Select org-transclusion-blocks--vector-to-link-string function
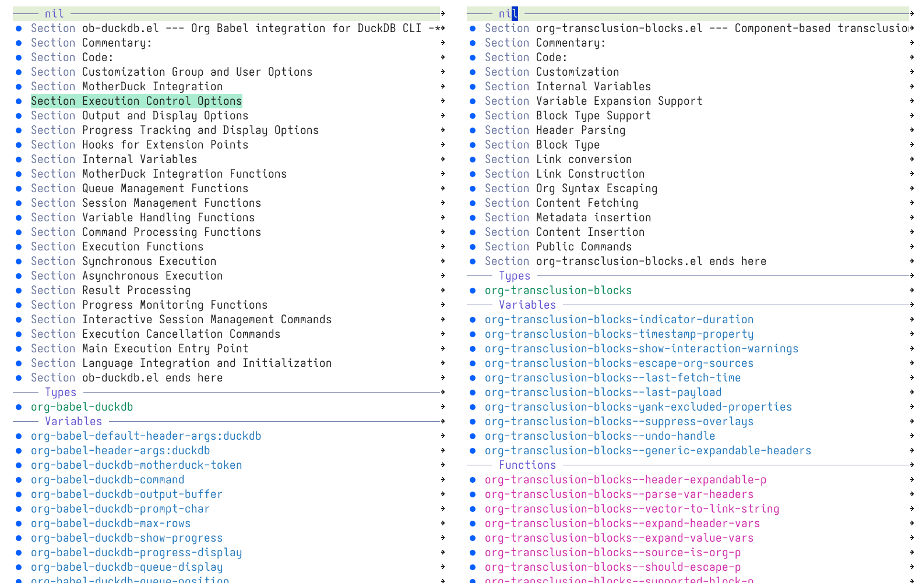 click(632, 508)
